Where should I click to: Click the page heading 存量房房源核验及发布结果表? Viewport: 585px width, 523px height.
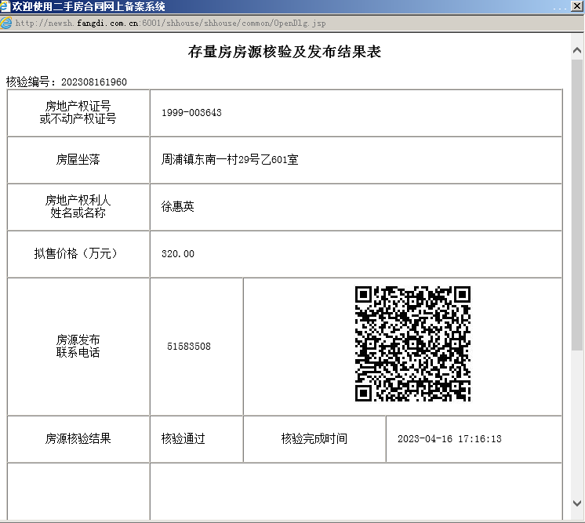(x=285, y=53)
